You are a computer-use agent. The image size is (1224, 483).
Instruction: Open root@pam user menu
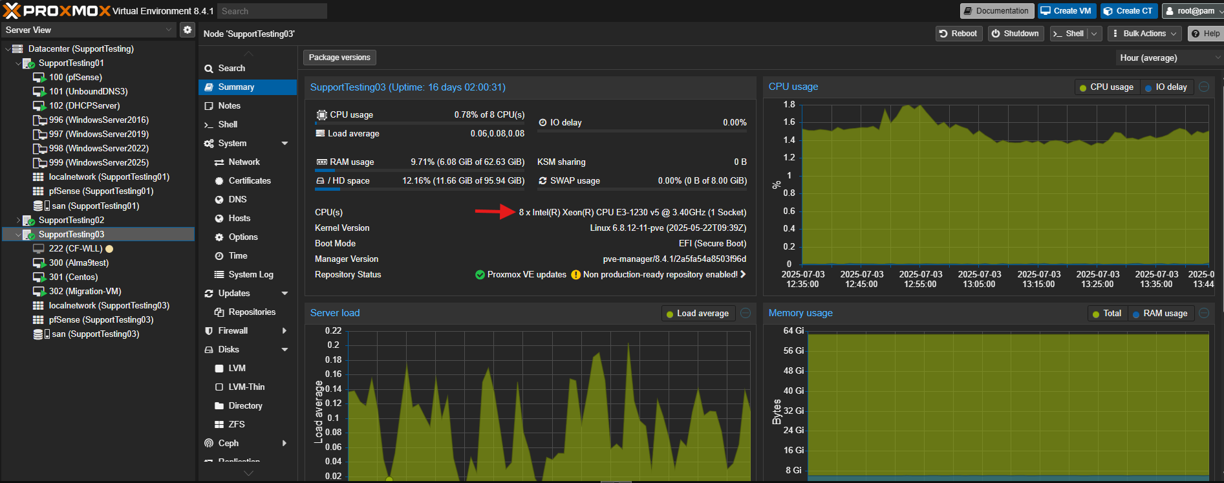pyautogui.click(x=1192, y=11)
